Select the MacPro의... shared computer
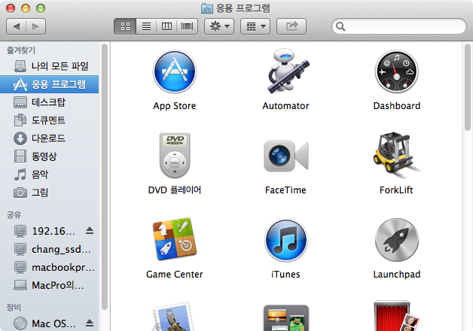The height and width of the screenshot is (331, 473). [50, 285]
